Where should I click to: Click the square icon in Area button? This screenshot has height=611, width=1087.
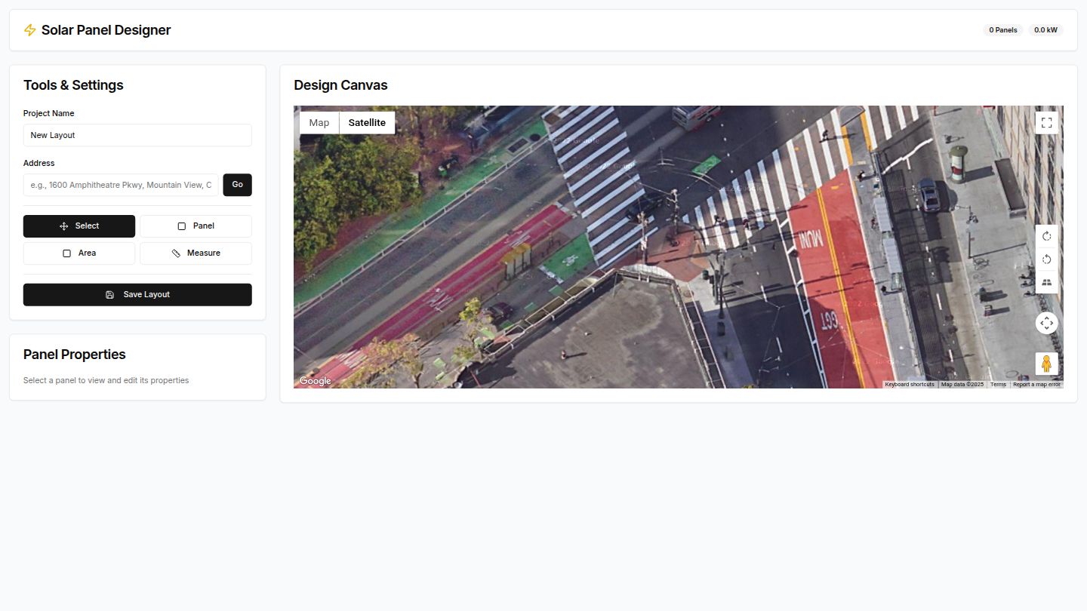66,253
